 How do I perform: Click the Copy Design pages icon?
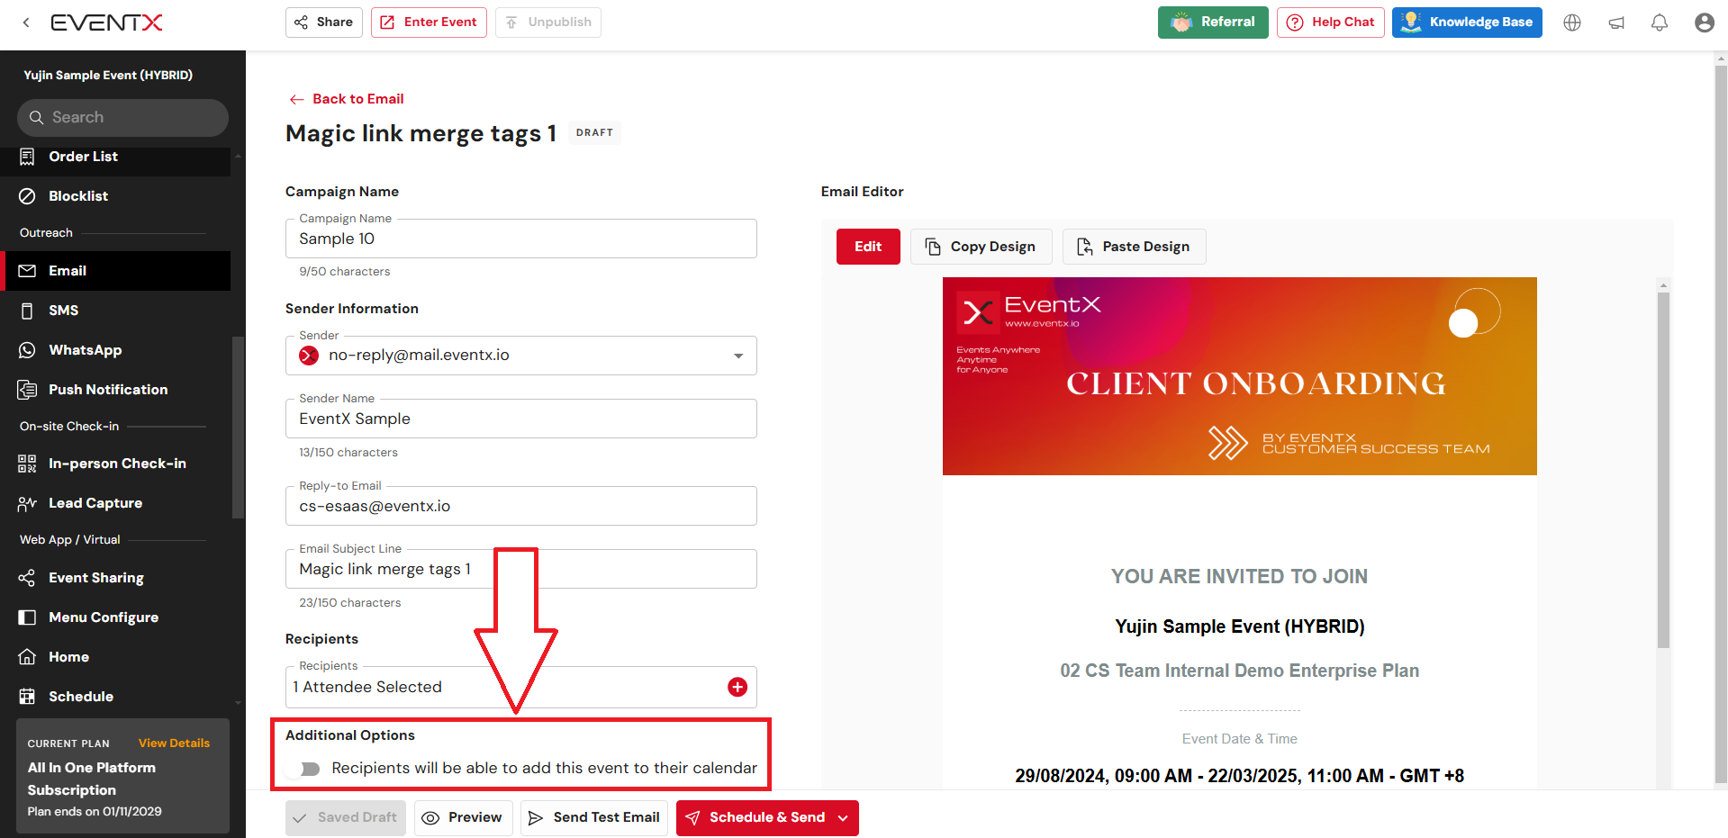pyautogui.click(x=933, y=247)
